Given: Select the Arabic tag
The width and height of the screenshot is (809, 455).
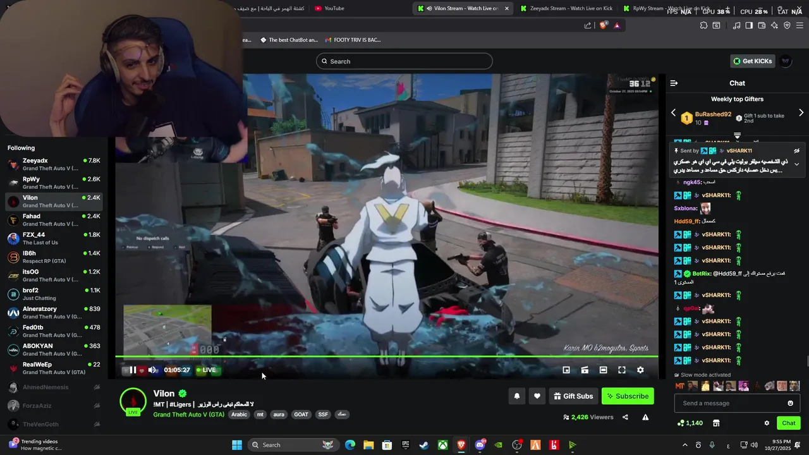Looking at the screenshot, I should coord(239,415).
